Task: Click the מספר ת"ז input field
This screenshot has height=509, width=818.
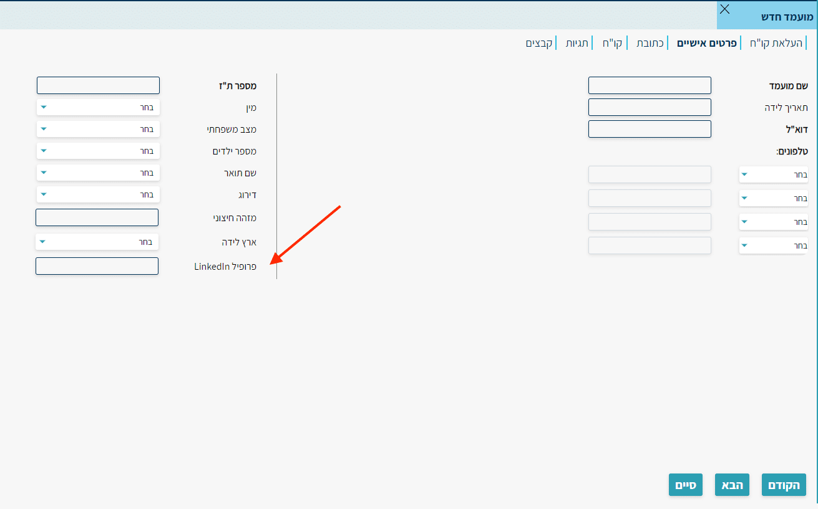Action: tap(98, 85)
